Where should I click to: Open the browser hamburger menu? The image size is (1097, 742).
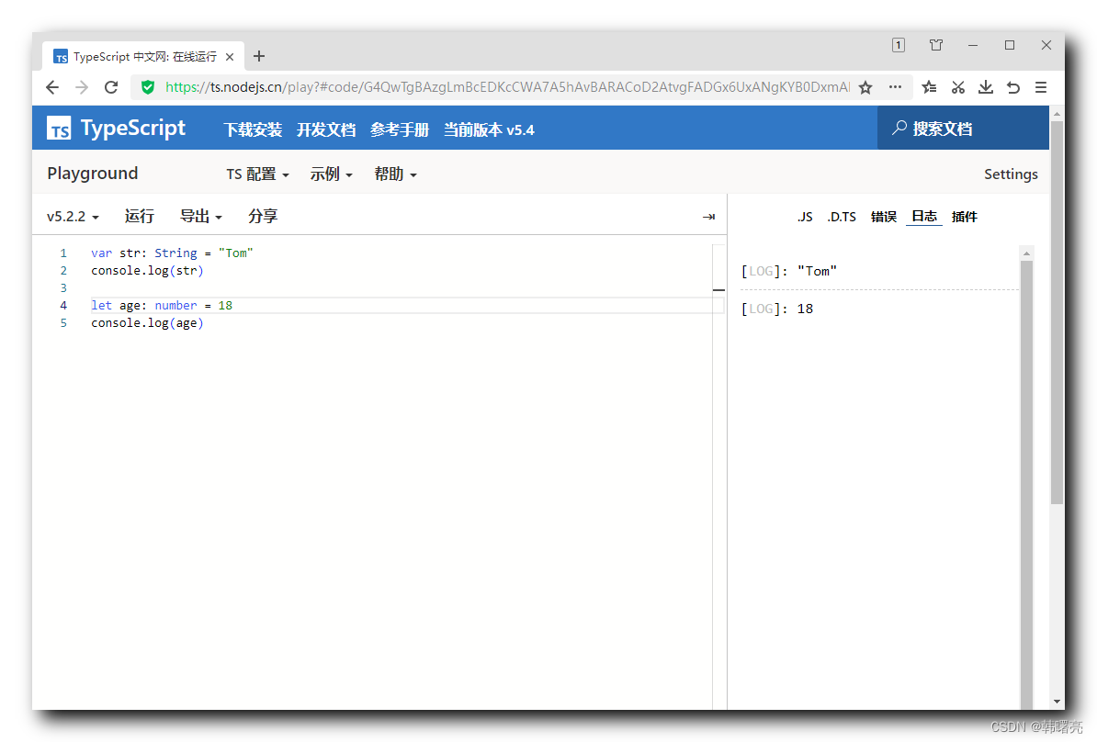1040,87
